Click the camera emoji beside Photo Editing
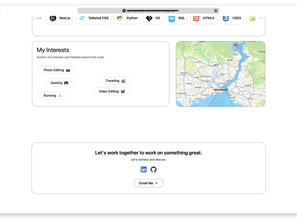The image size is (297, 222). pos(68,70)
